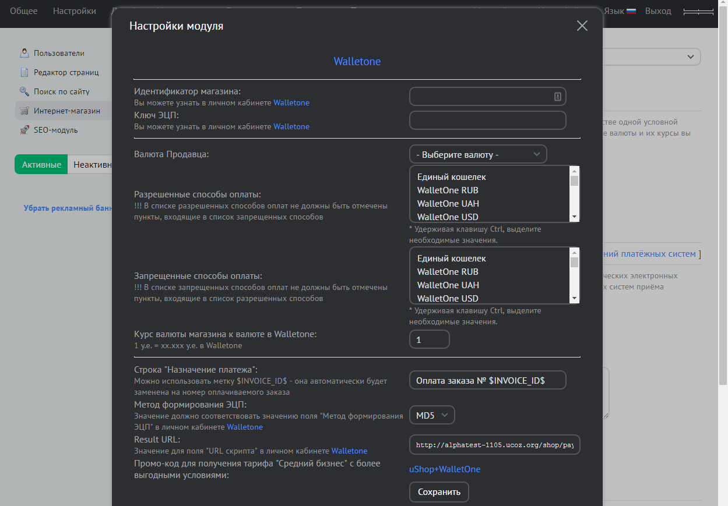This screenshot has width=728, height=506.
Task: Click the SEO module rocket icon
Action: tap(24, 130)
